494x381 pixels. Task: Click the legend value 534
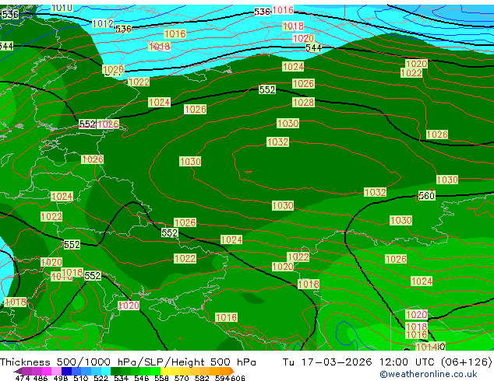(122, 378)
